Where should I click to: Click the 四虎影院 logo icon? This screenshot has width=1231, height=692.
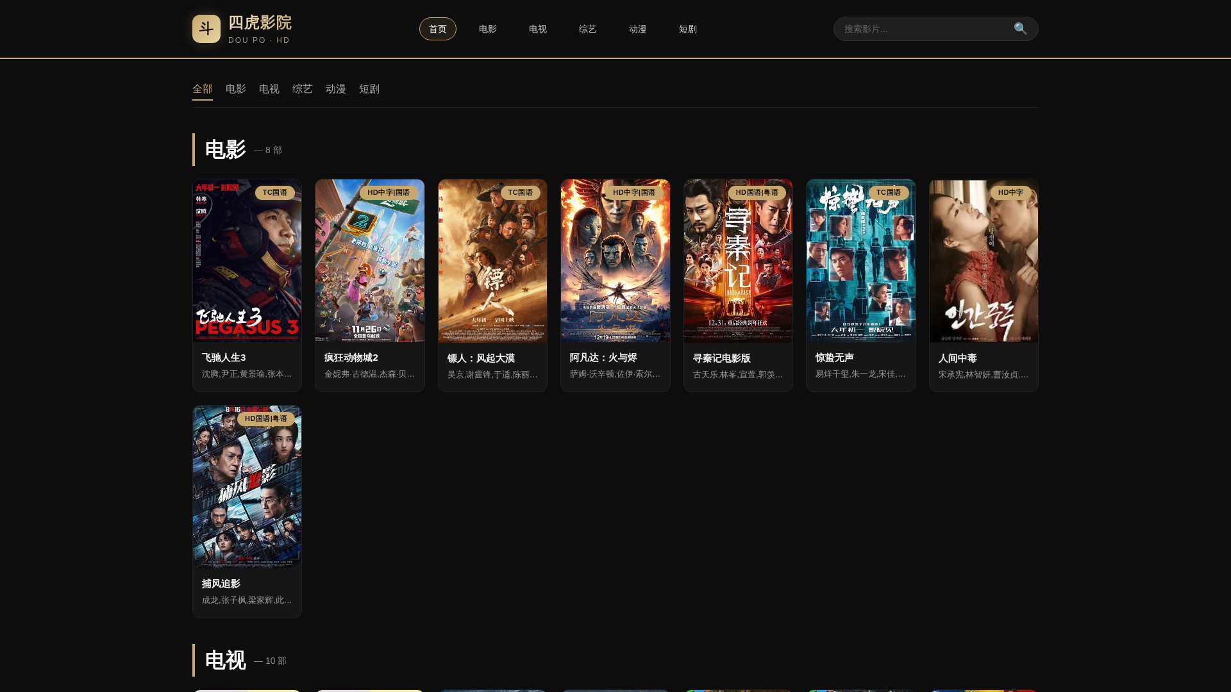point(206,29)
